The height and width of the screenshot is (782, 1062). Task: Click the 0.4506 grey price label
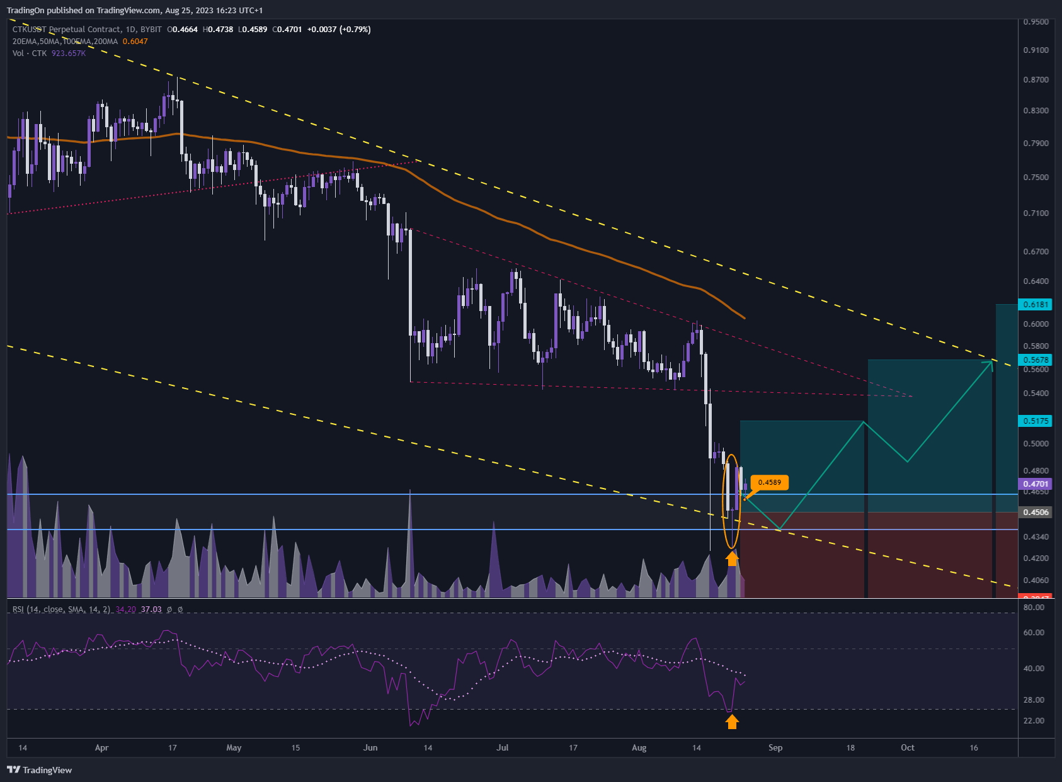tap(1036, 512)
